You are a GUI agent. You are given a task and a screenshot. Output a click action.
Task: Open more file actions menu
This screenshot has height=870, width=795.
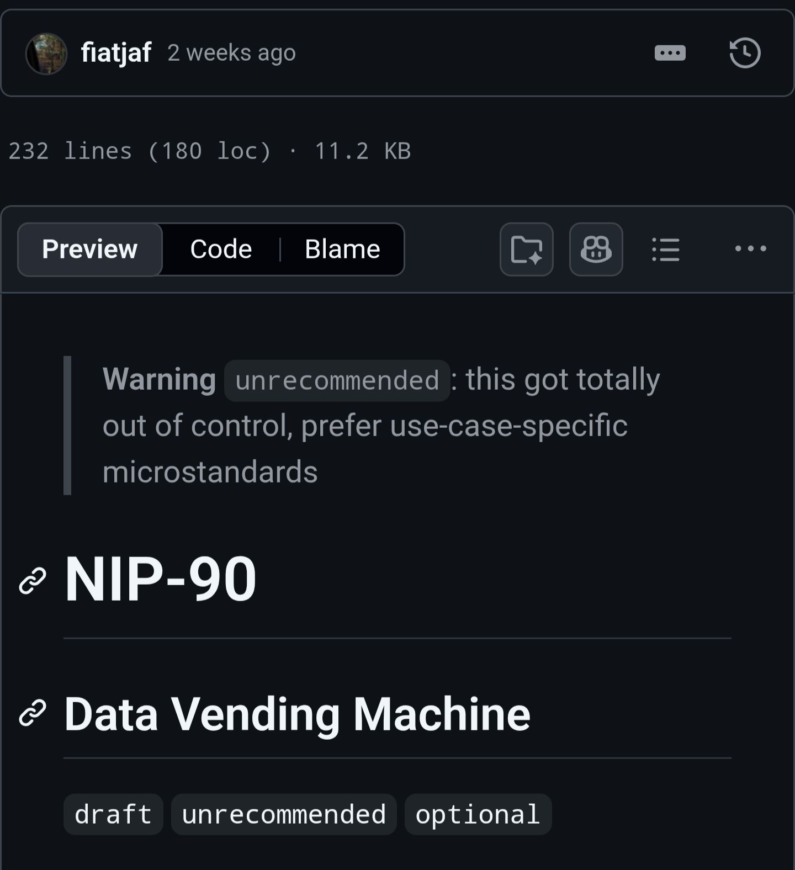pyautogui.click(x=751, y=248)
